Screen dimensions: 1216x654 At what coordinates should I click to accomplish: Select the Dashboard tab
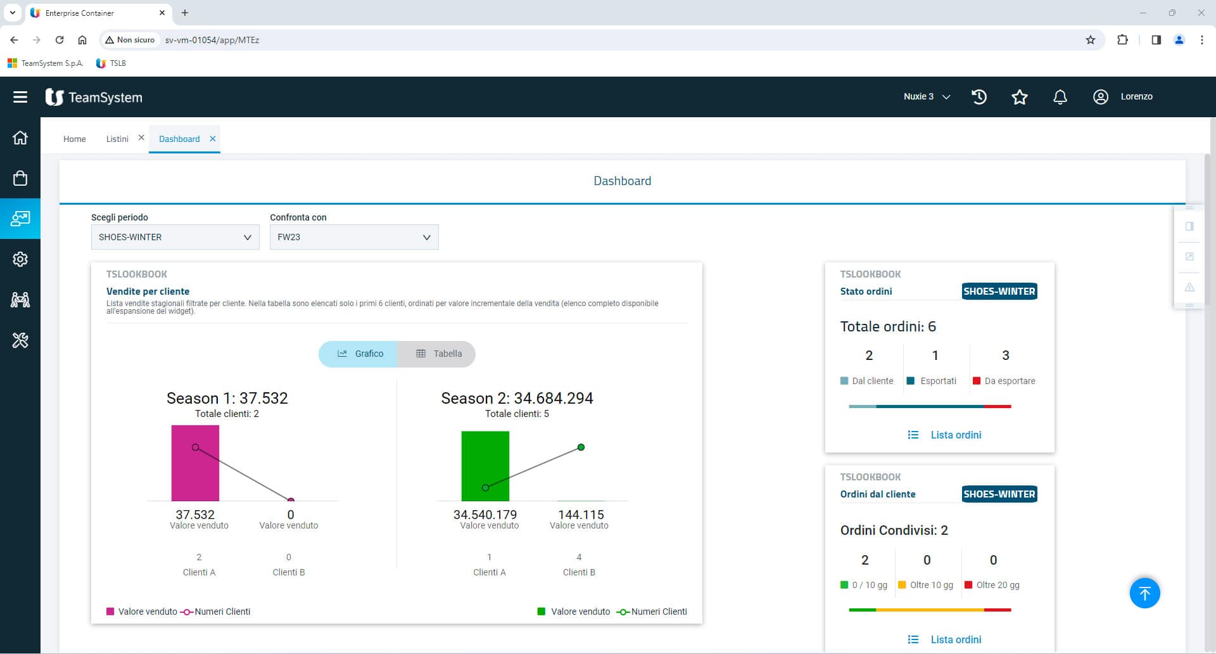coord(179,139)
